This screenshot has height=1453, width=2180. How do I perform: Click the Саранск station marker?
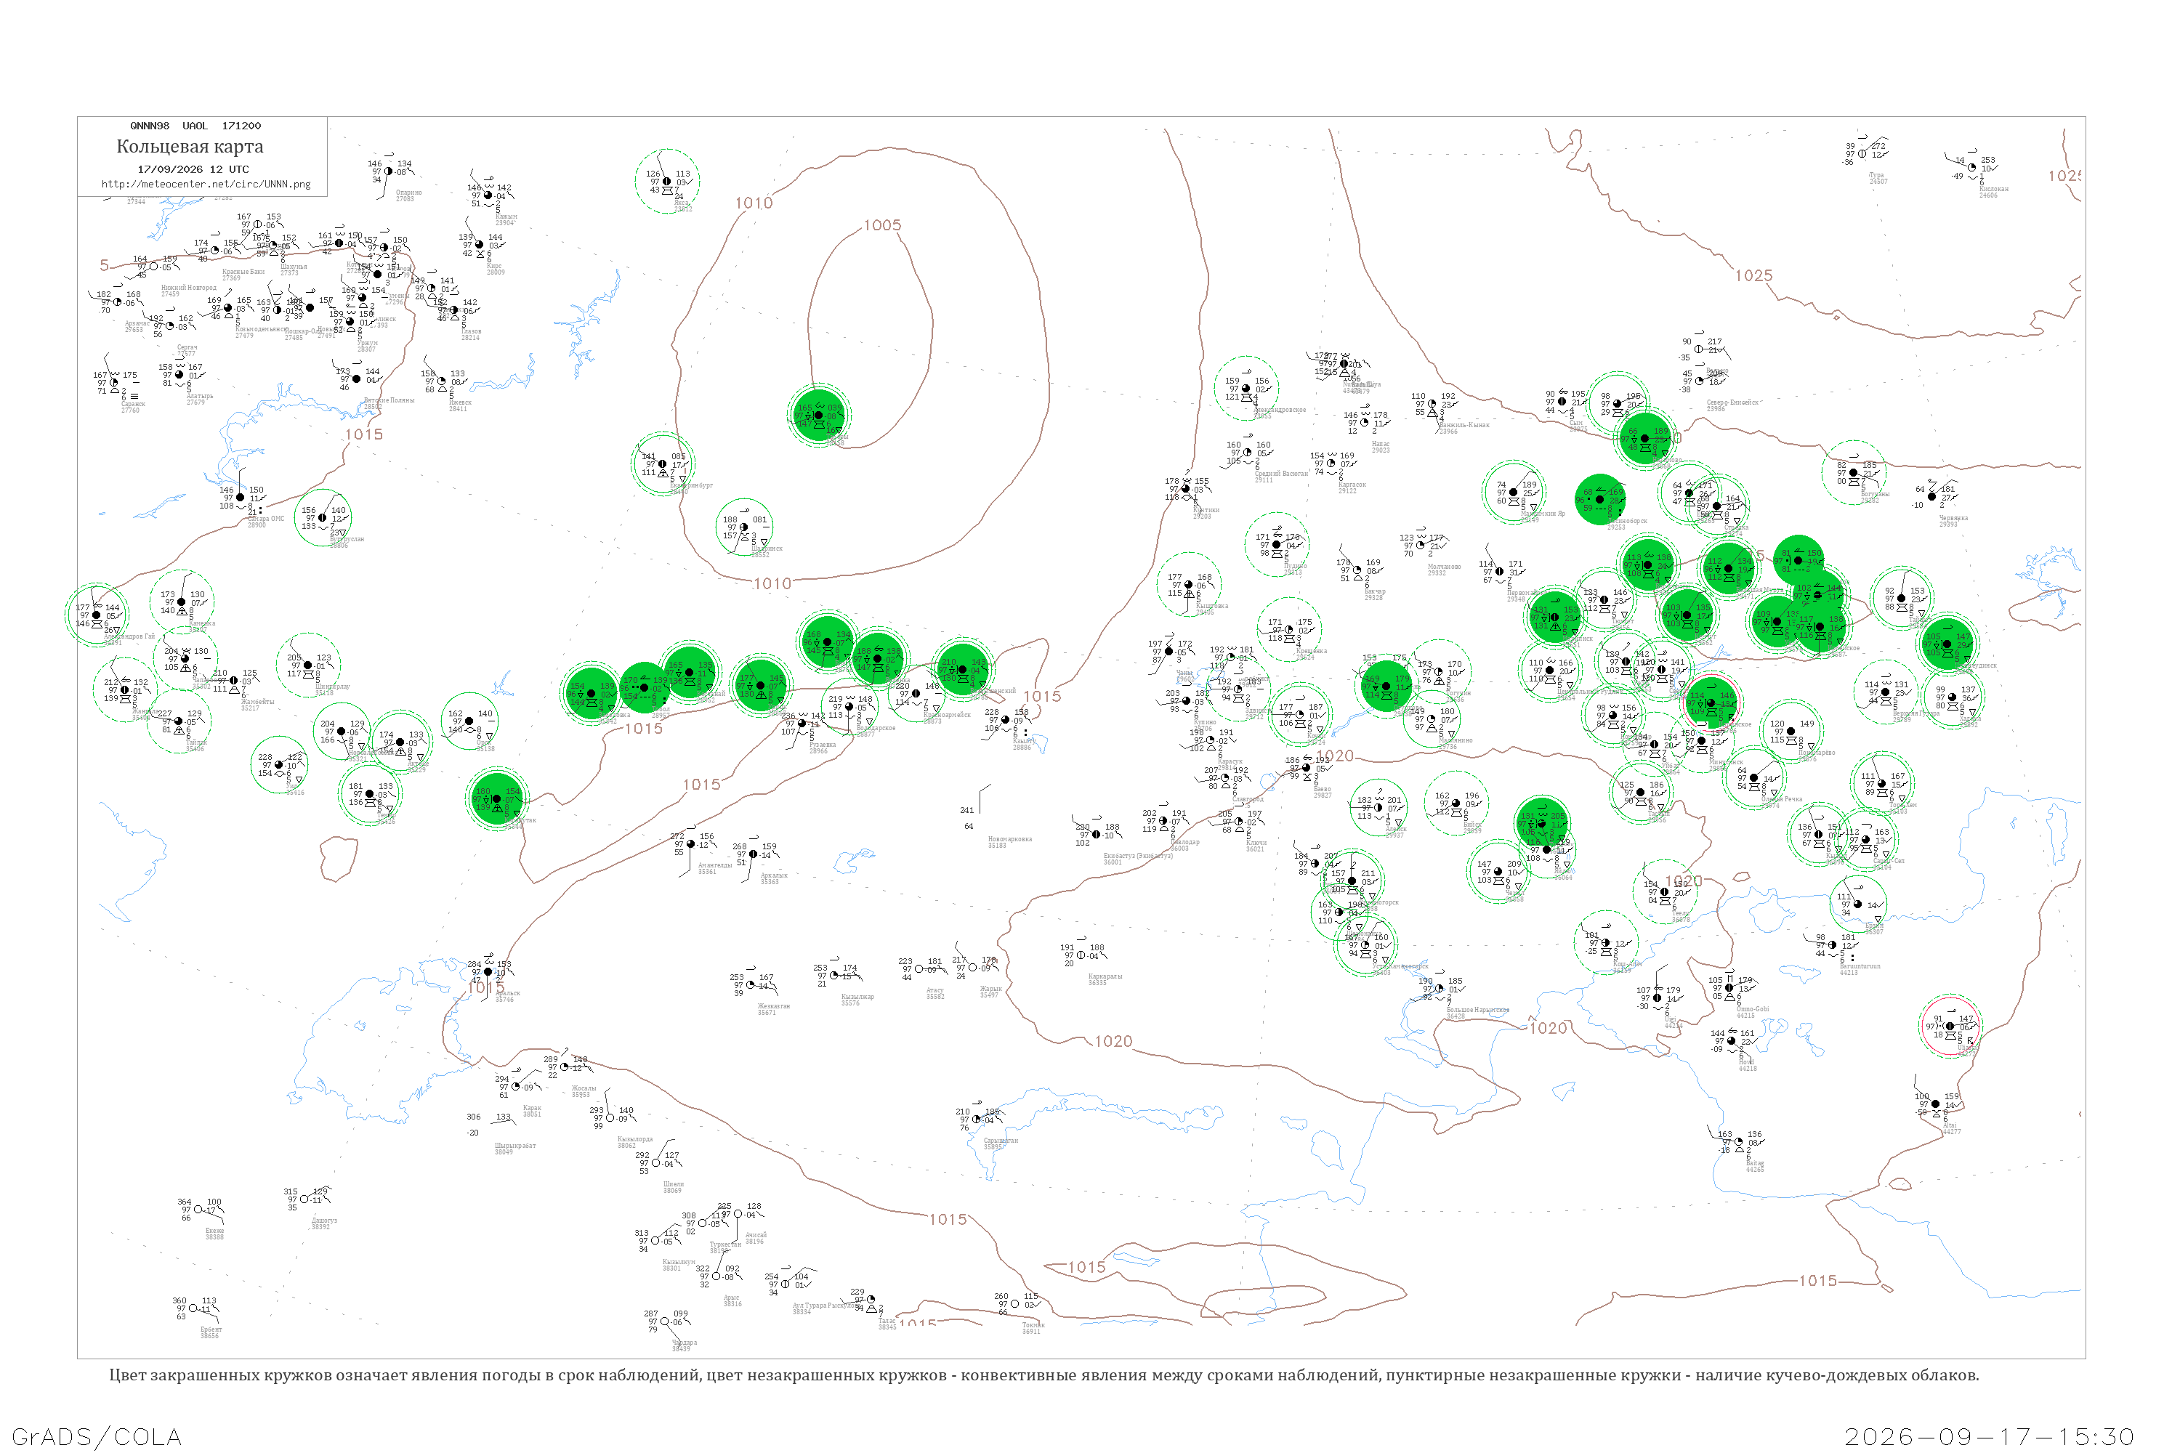tap(114, 383)
